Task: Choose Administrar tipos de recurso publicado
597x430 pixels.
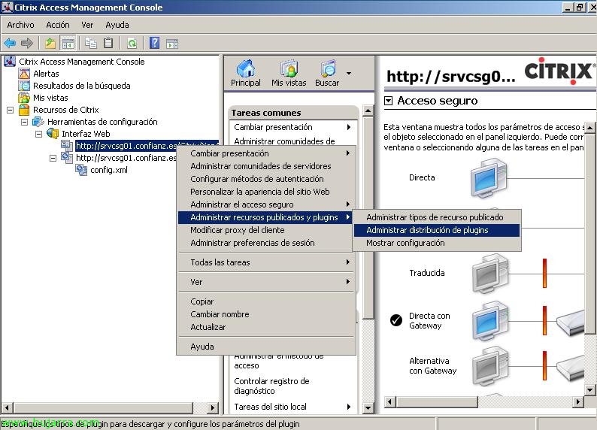Action: 437,217
